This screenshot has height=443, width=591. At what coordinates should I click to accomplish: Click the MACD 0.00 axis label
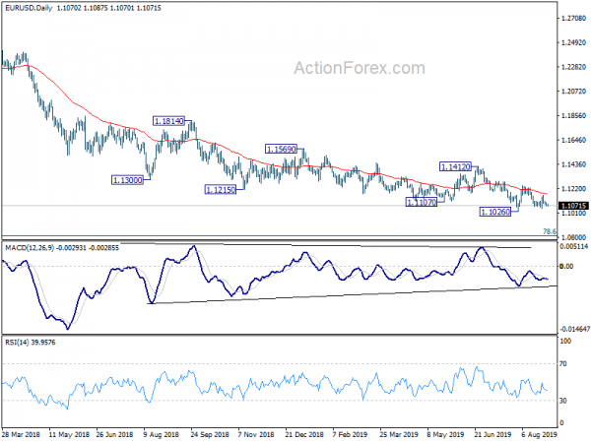[x=566, y=267]
